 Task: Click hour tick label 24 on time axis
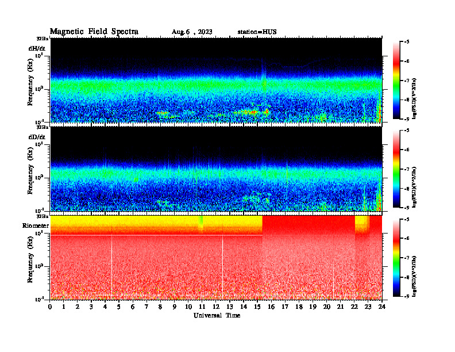coord(381,307)
